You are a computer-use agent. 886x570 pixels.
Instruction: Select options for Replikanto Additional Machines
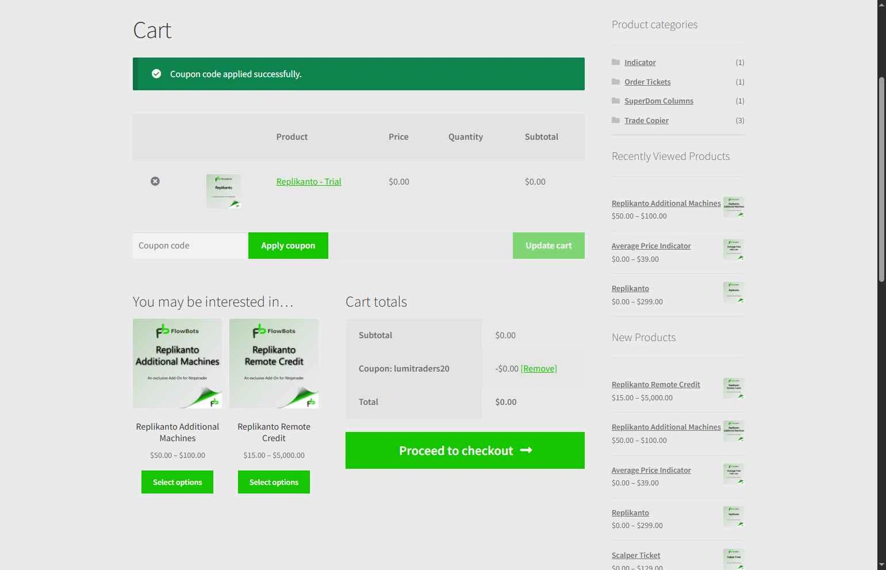click(177, 482)
